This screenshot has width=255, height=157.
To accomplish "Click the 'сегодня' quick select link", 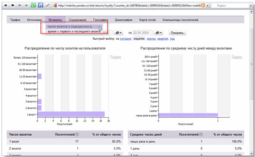I will [x=125, y=39].
